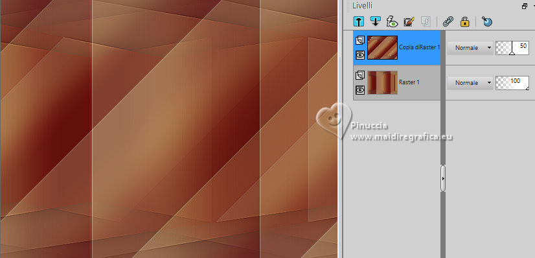Hide the Copia di Raster 1 layer
Screen dimensions: 535x258
tap(360, 55)
